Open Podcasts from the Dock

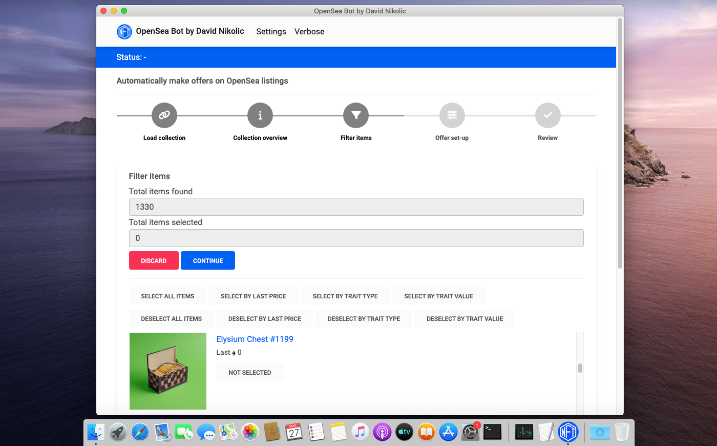(382, 432)
